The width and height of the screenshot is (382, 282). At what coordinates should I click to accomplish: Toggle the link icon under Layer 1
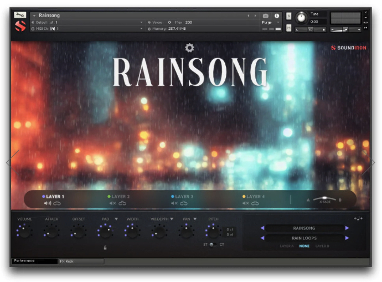[x=57, y=203]
